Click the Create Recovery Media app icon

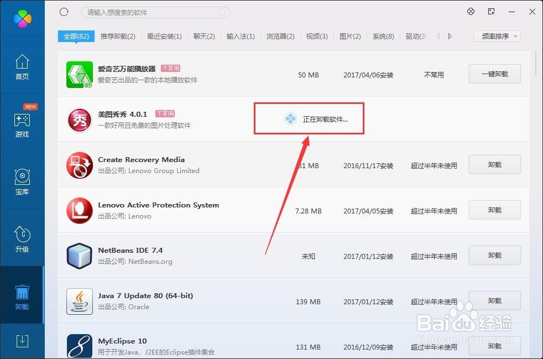click(x=80, y=165)
